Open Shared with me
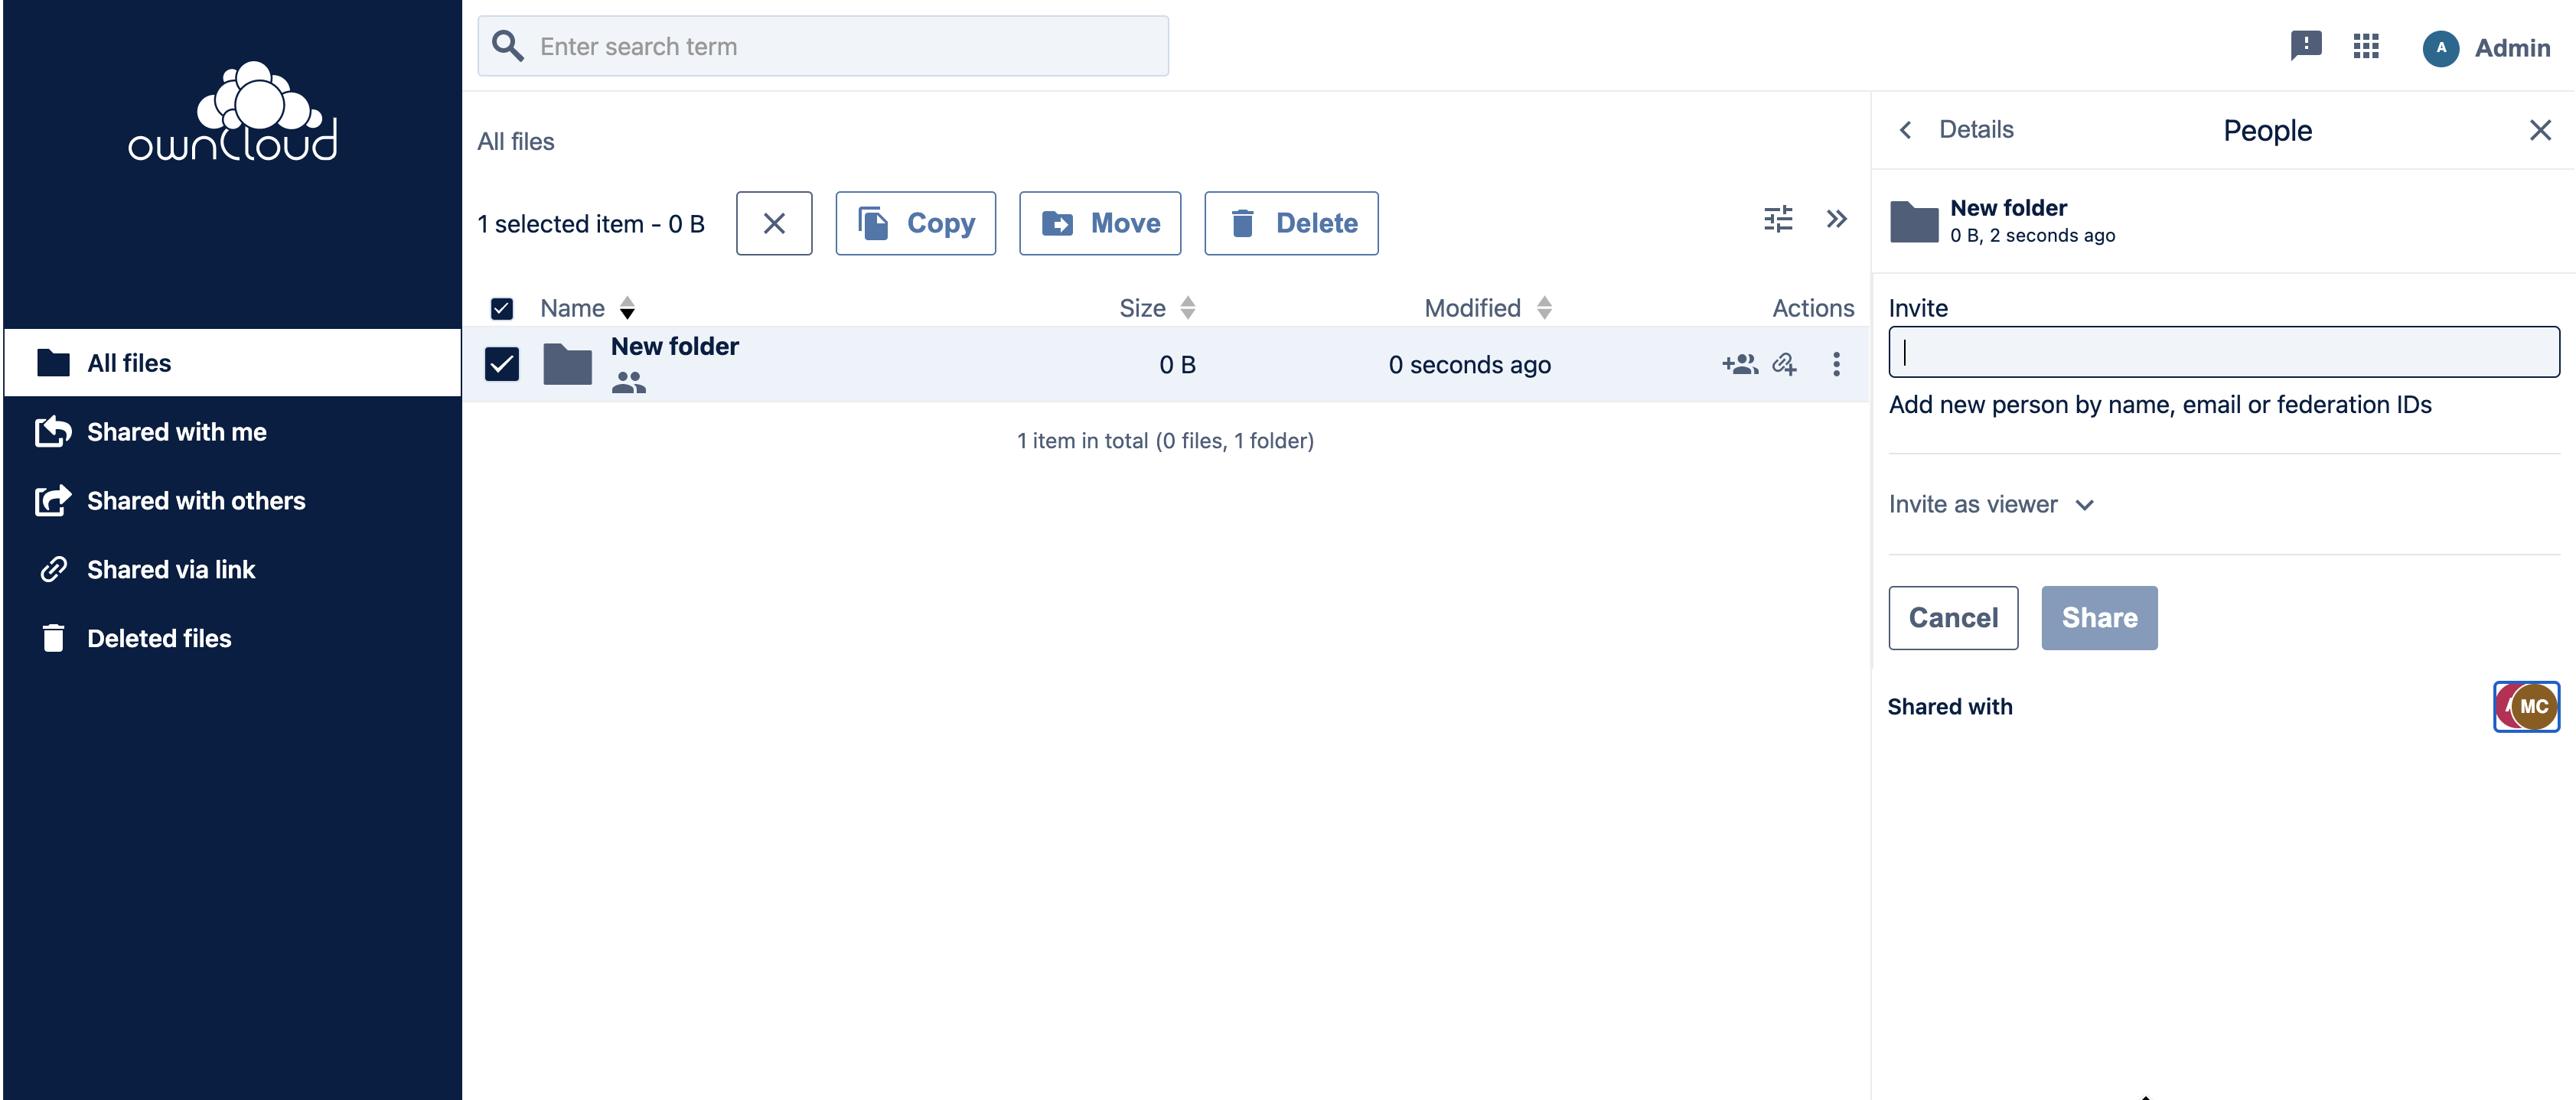The width and height of the screenshot is (2576, 1100). pos(233,431)
